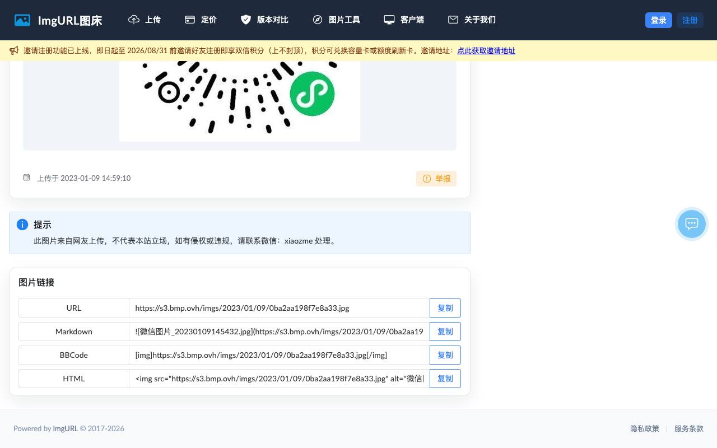Report the image with 举报

pyautogui.click(x=436, y=179)
